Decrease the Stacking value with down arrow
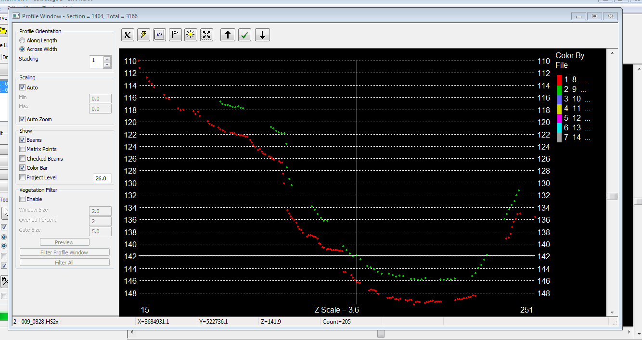Viewport: 642px width, 340px height. (107, 64)
